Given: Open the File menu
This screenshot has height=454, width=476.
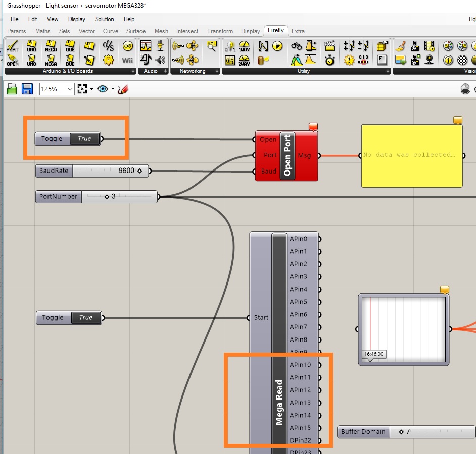Looking at the screenshot, I should click(x=15, y=19).
